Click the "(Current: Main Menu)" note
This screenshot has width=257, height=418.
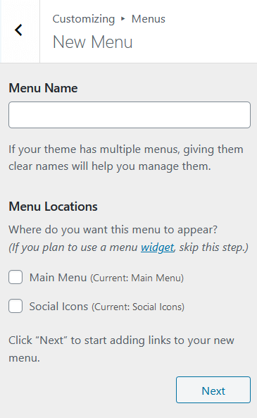[x=137, y=278]
